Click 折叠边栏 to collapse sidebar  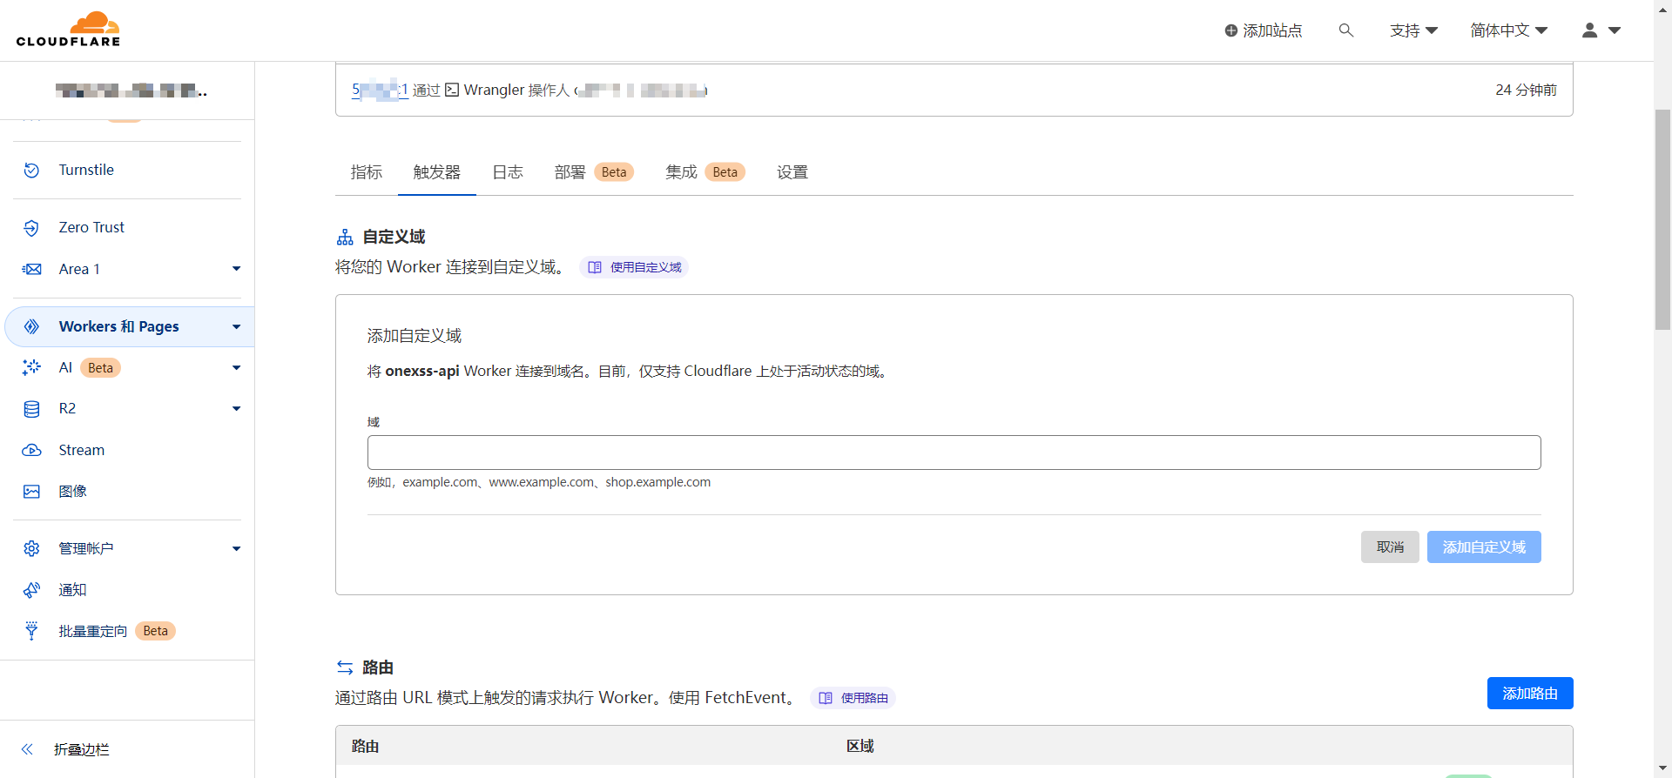click(x=82, y=749)
